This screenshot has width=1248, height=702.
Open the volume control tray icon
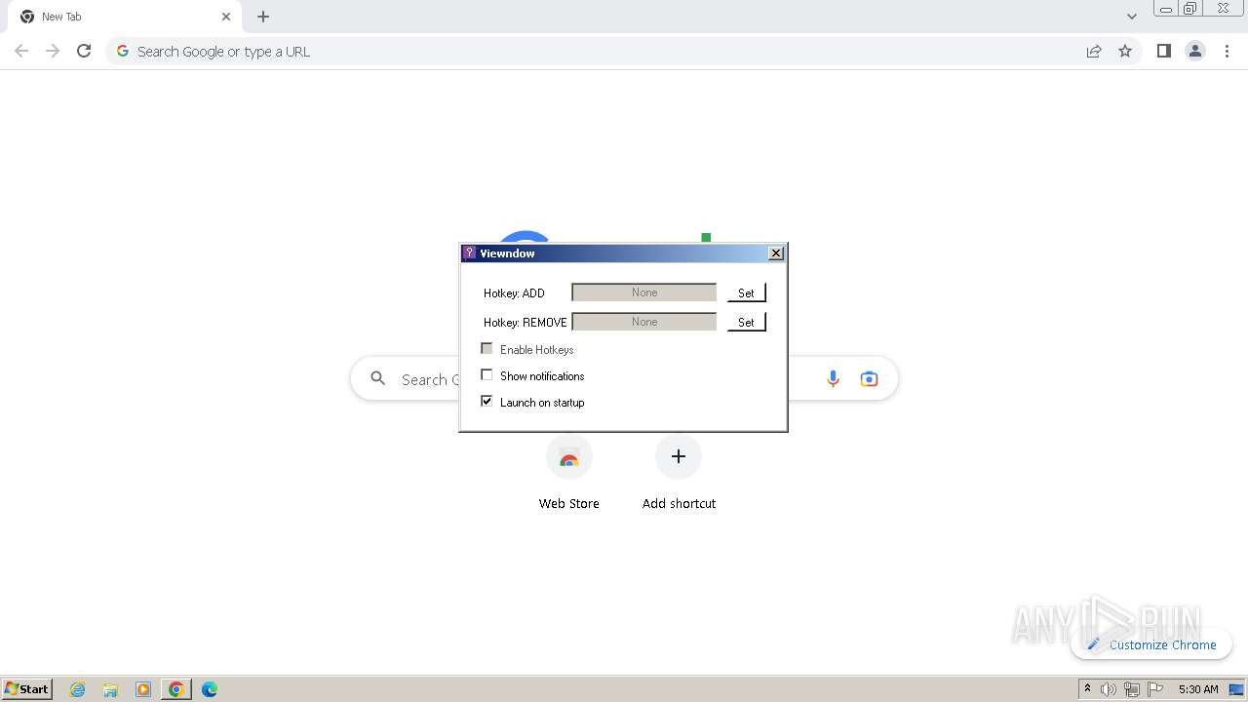[1109, 689]
